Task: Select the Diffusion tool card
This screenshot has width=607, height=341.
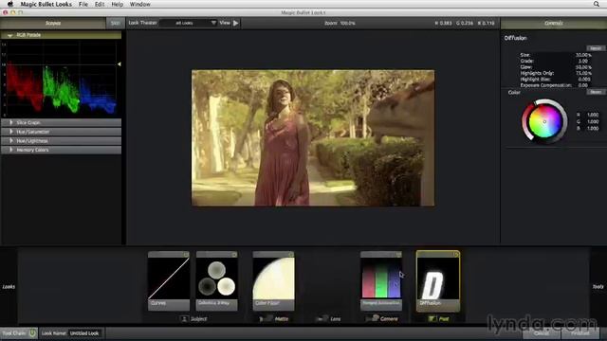Action: (438, 281)
